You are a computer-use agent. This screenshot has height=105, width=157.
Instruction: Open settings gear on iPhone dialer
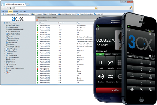[x=141, y=89]
